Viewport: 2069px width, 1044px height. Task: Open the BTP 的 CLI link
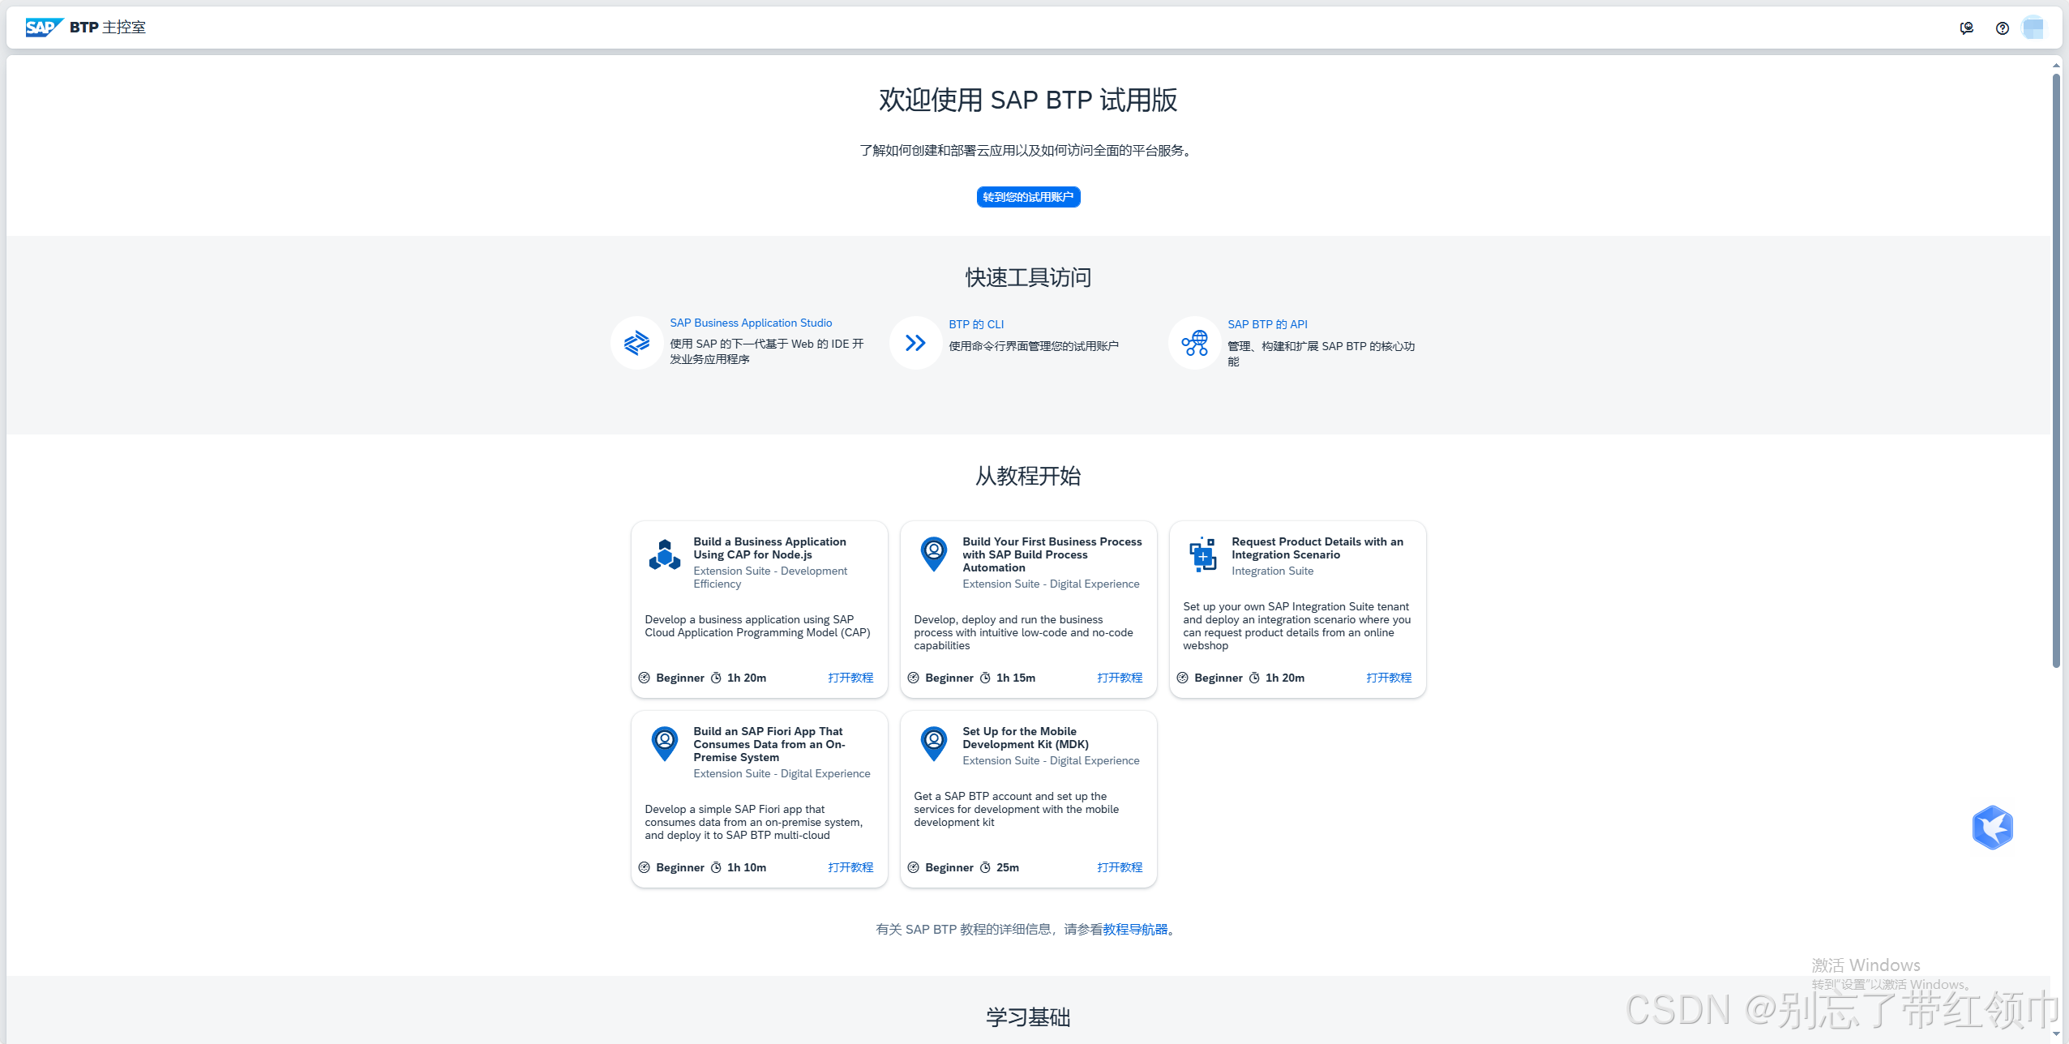[x=976, y=324]
